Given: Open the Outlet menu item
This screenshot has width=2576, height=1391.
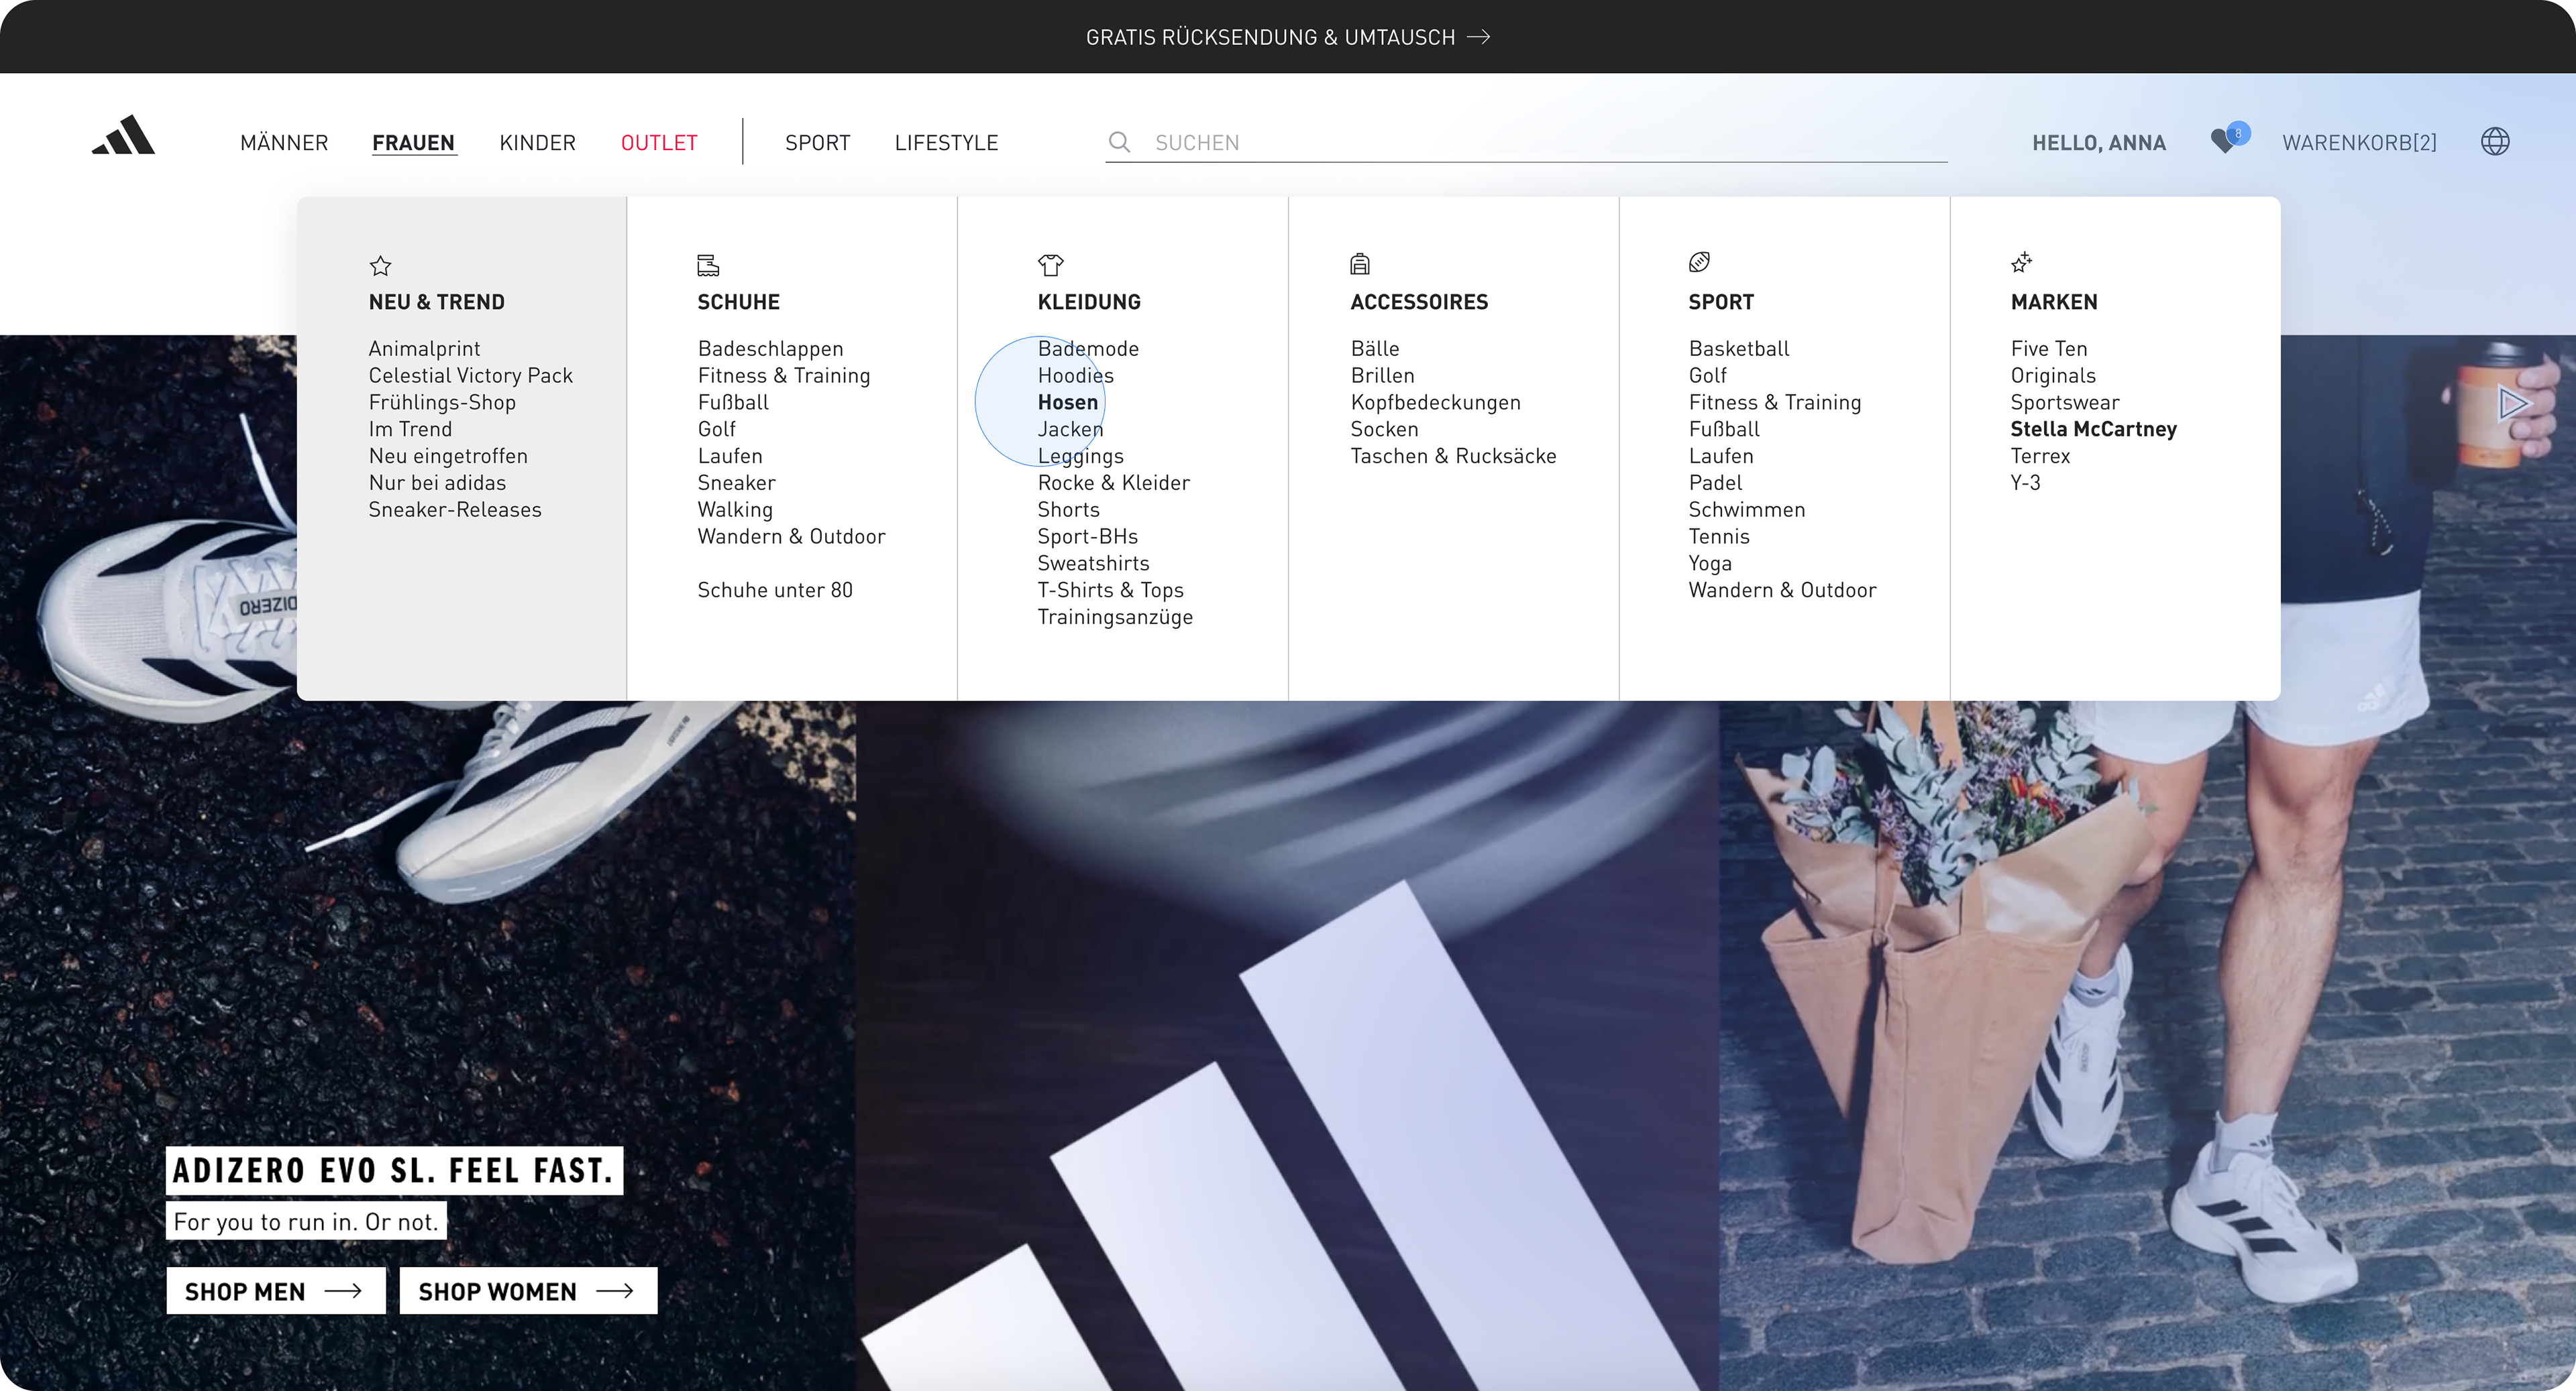Looking at the screenshot, I should [659, 143].
